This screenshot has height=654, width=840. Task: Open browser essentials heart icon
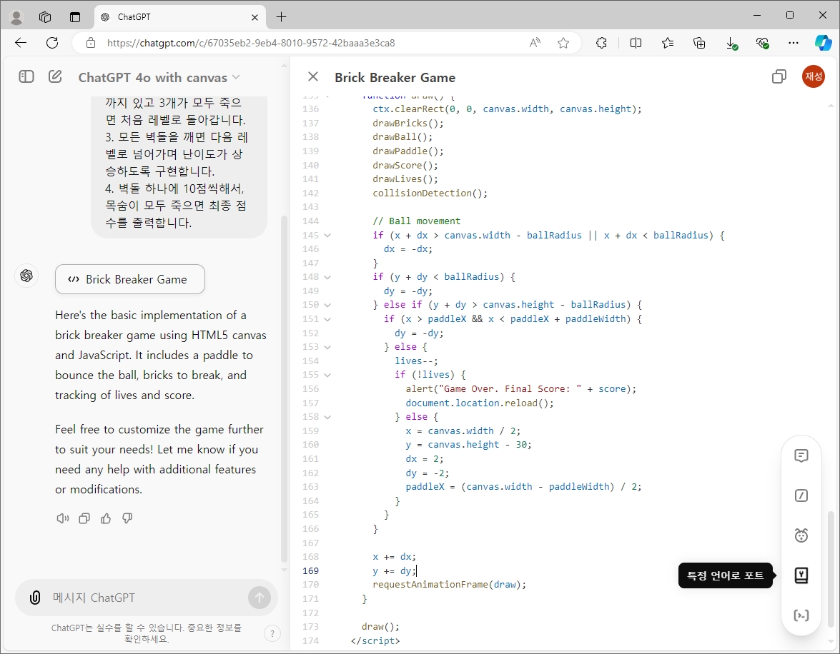pyautogui.click(x=762, y=43)
